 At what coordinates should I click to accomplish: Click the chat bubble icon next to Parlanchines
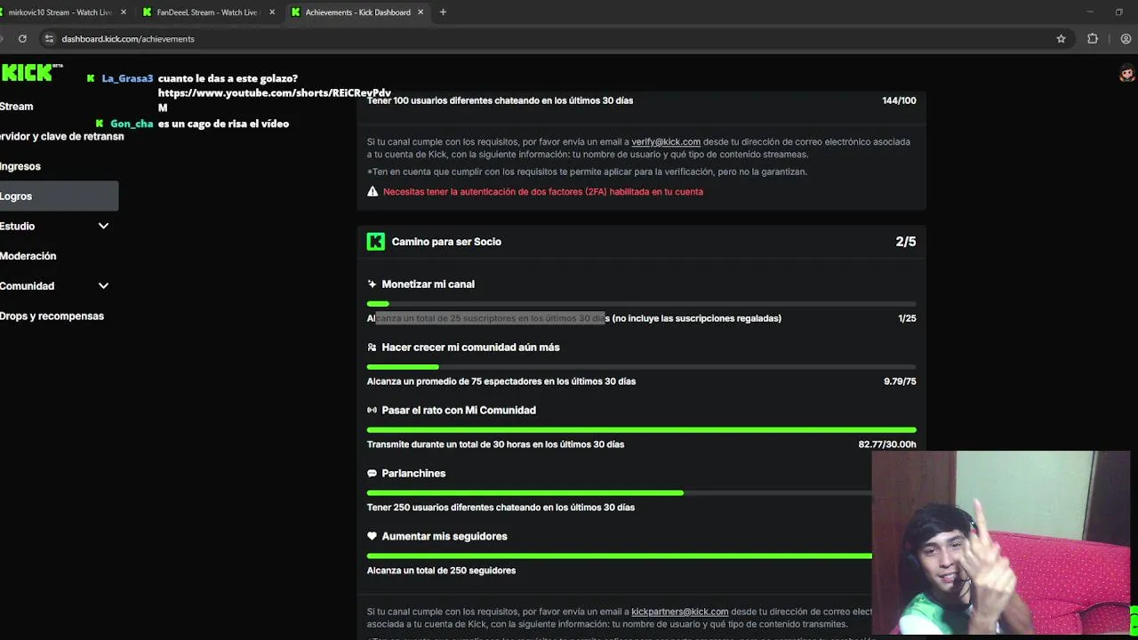click(372, 474)
